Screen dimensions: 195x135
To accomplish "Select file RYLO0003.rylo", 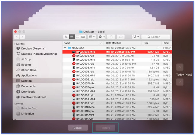I will click(117, 56).
